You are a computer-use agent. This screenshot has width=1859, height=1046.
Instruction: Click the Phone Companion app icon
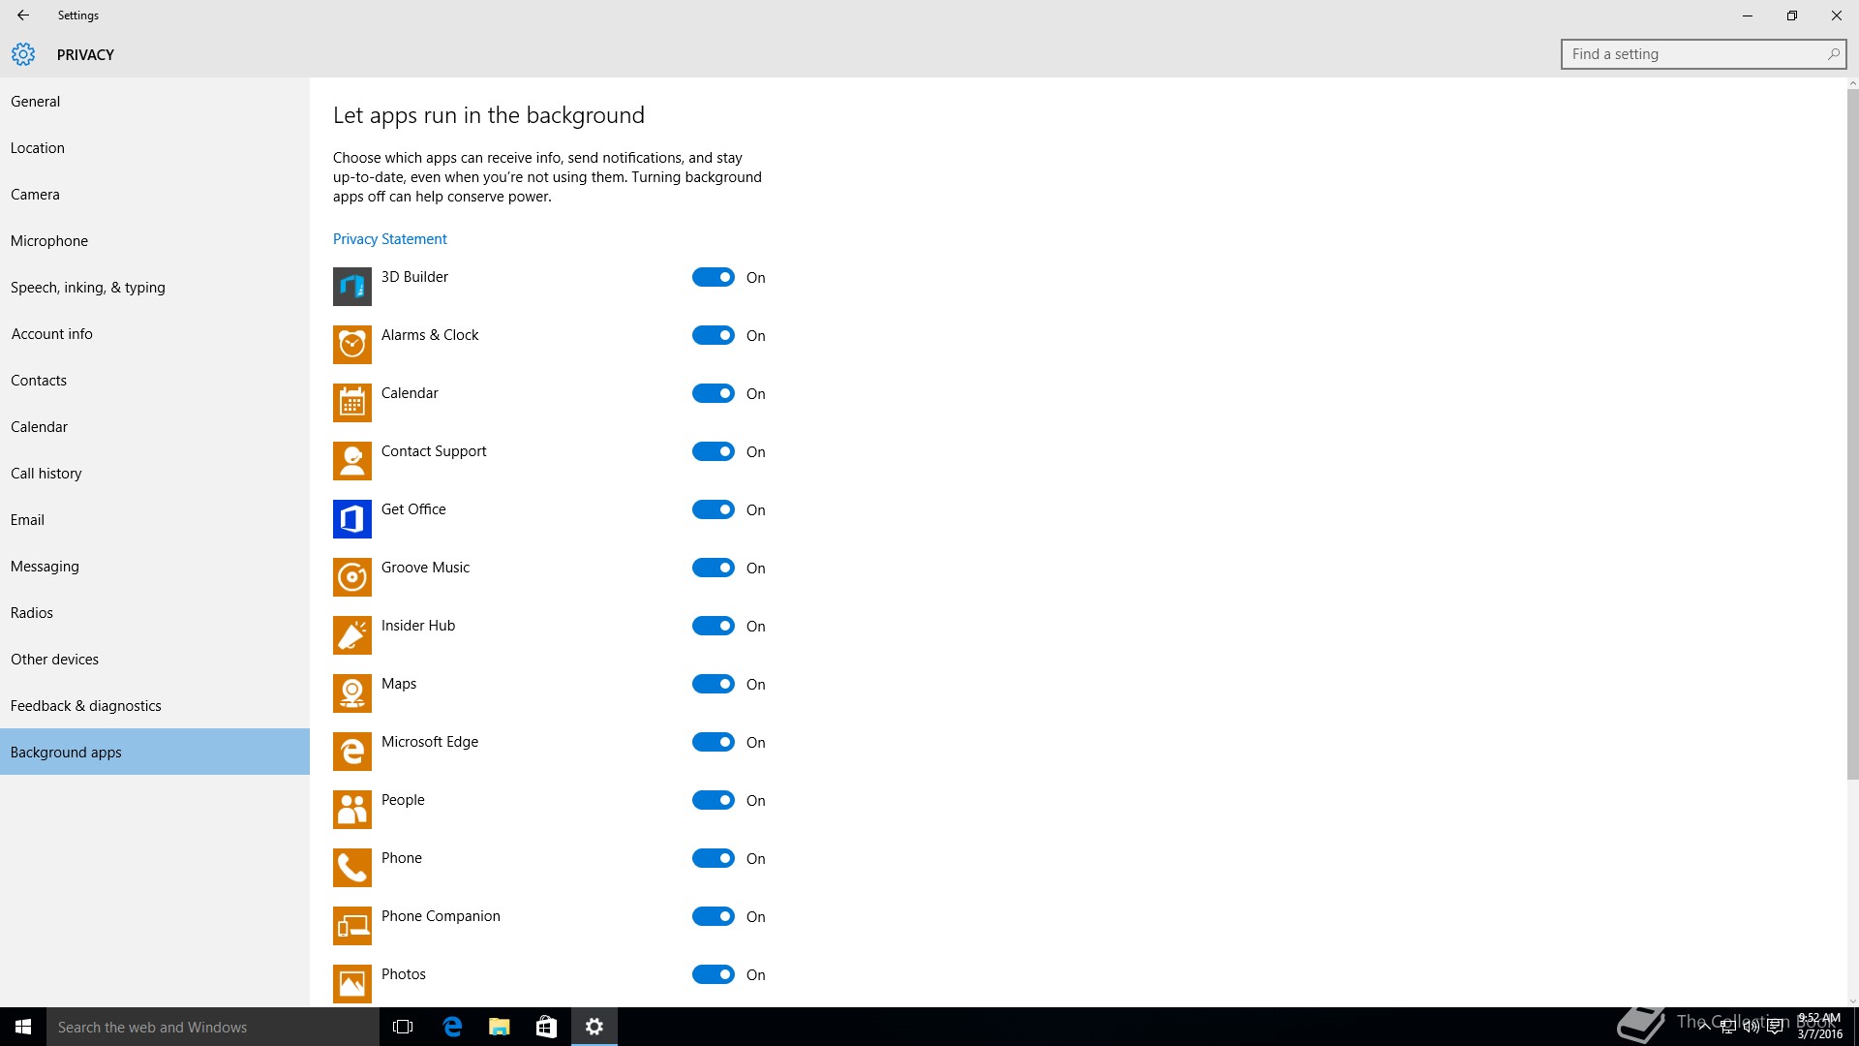352,926
